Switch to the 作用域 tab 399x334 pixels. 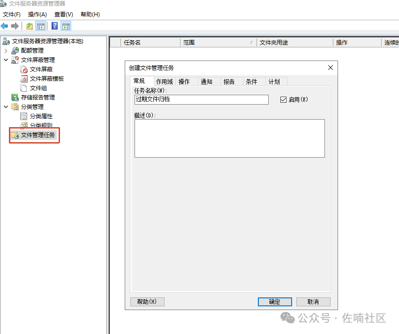click(165, 82)
